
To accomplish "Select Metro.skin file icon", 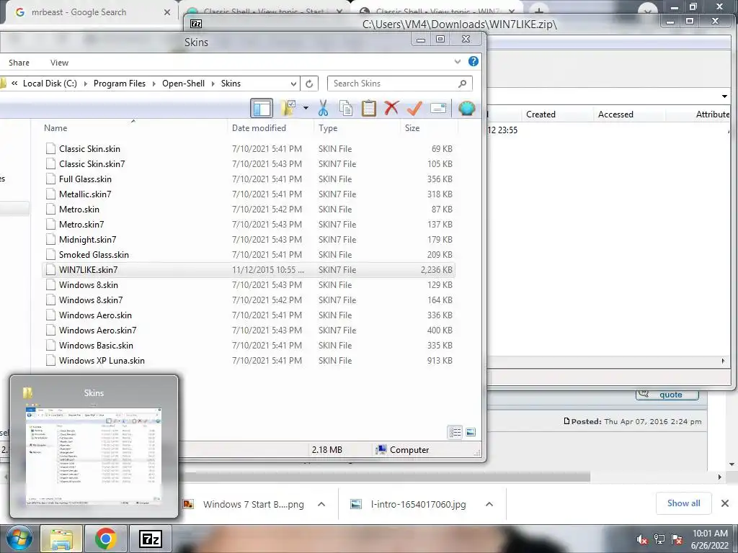I will [50, 210].
